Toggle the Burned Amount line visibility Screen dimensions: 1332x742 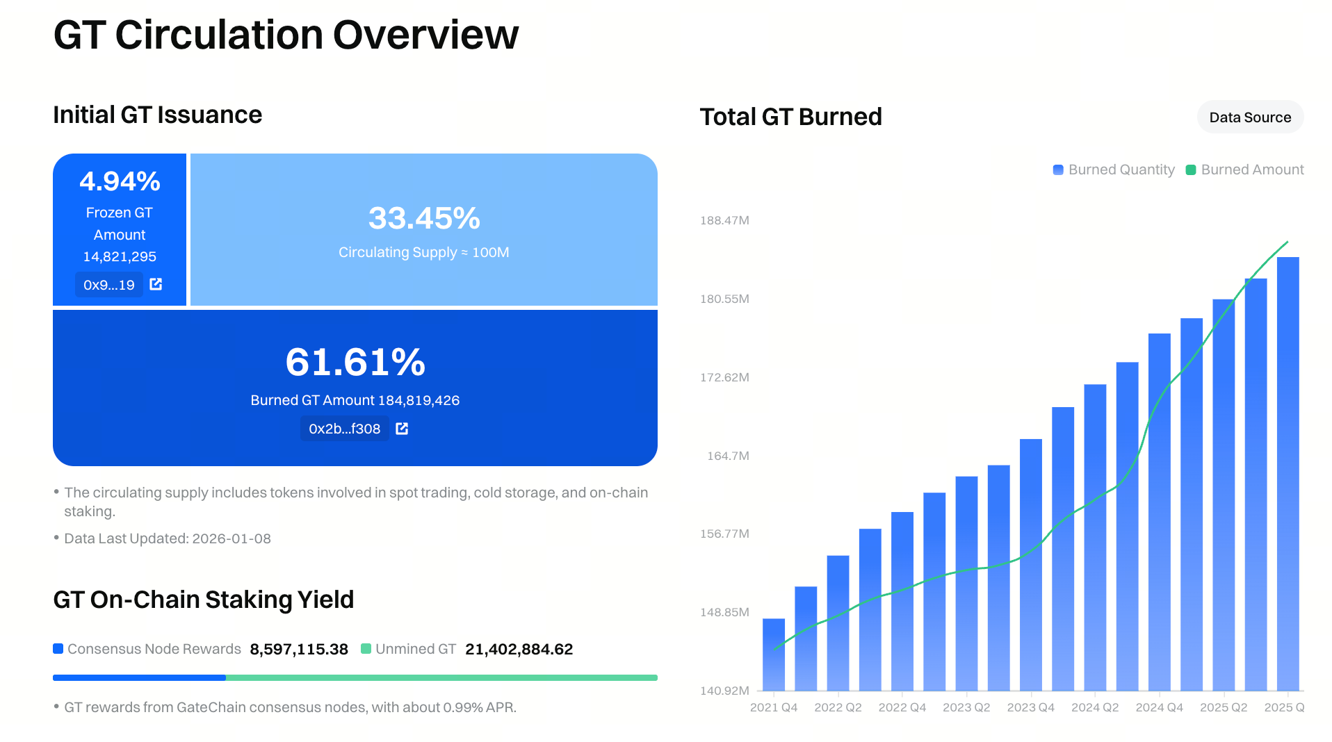tap(1244, 169)
